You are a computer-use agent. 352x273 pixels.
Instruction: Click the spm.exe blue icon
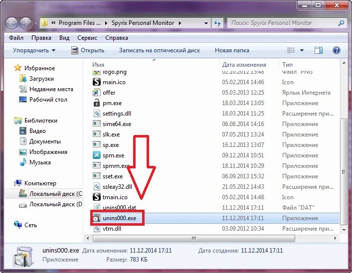tap(97, 155)
